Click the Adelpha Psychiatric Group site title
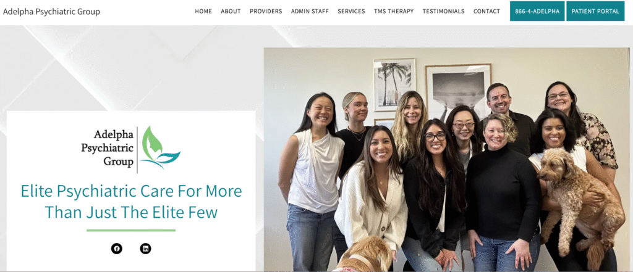This screenshot has width=633, height=272. click(x=51, y=12)
